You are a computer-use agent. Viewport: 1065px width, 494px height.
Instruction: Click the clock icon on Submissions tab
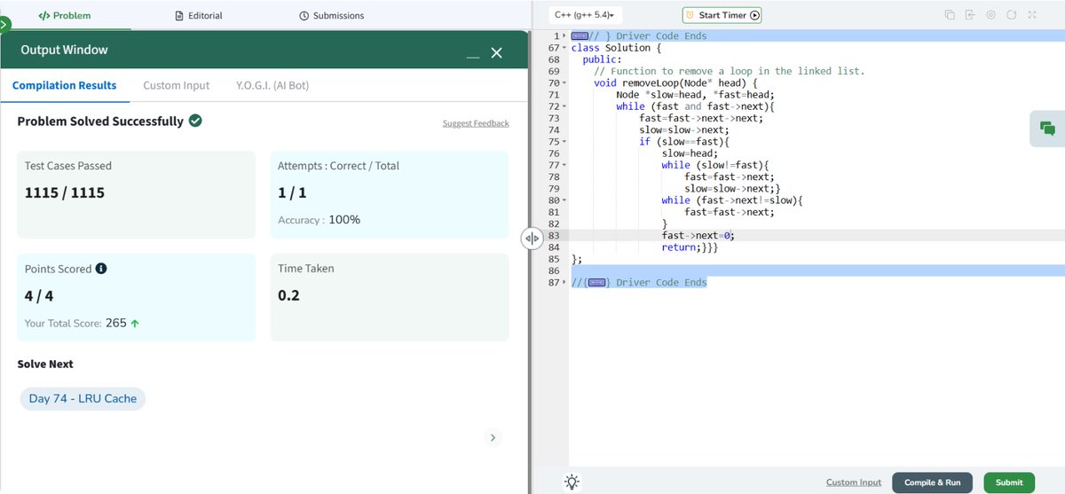point(304,16)
